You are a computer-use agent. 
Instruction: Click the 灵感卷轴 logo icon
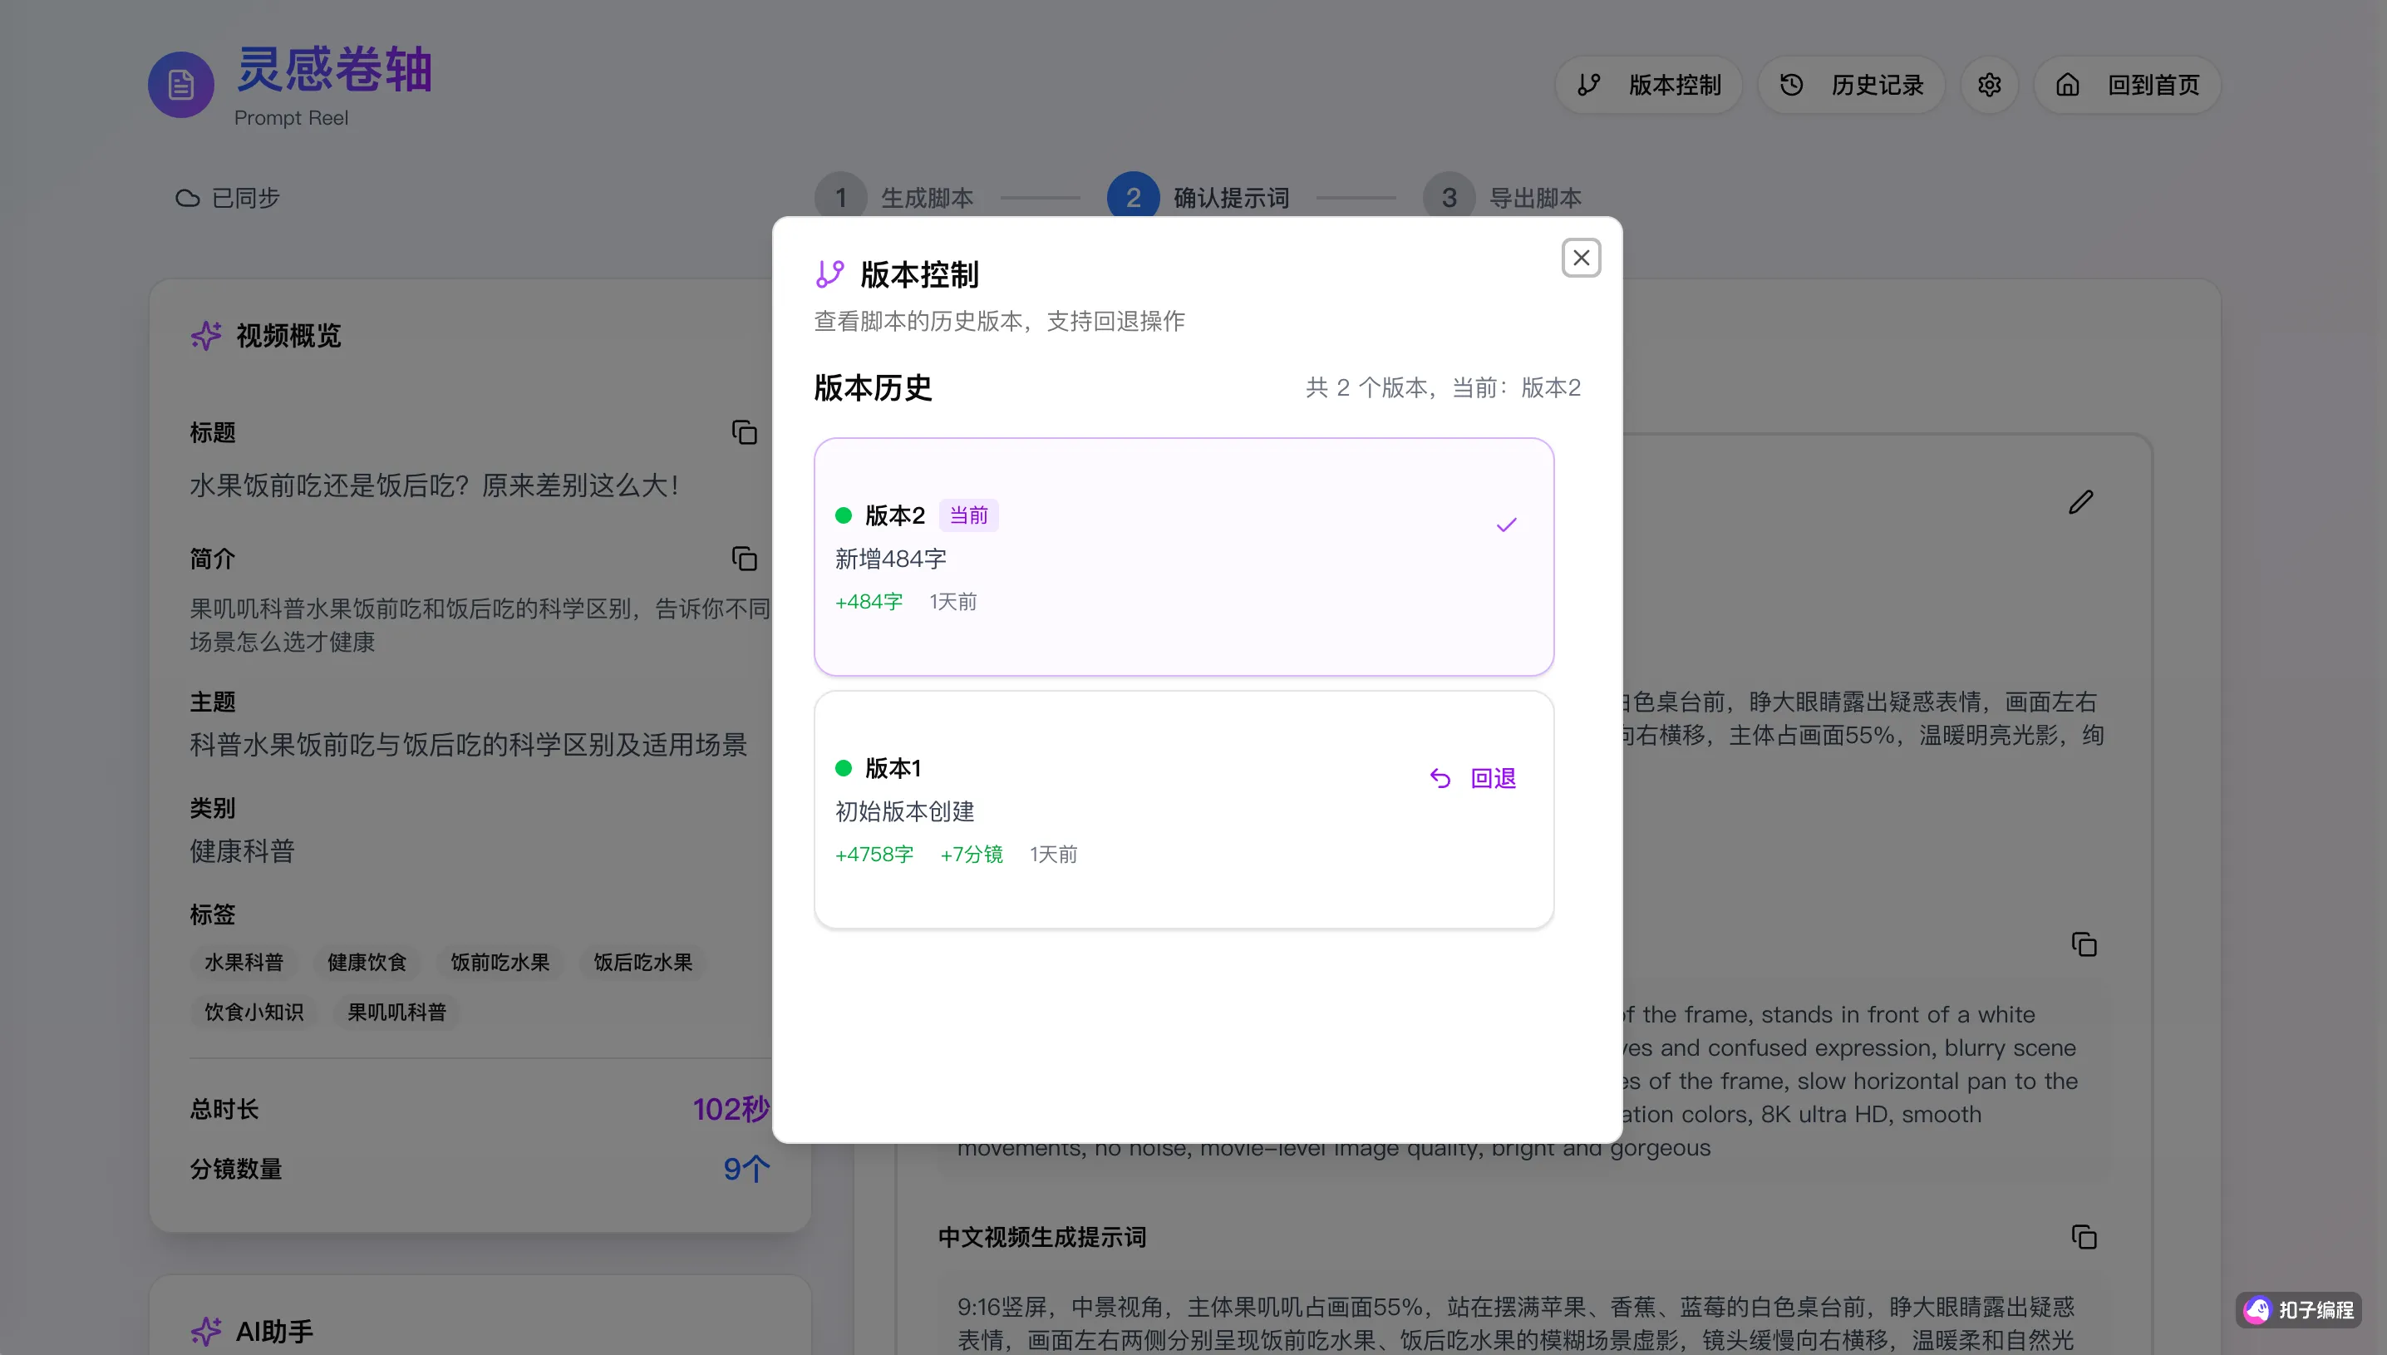[180, 85]
